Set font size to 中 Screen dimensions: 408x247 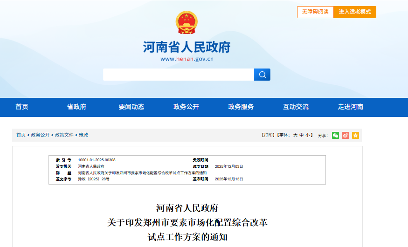click(x=302, y=135)
